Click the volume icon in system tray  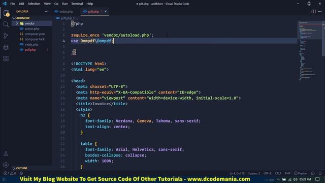(295, 179)
